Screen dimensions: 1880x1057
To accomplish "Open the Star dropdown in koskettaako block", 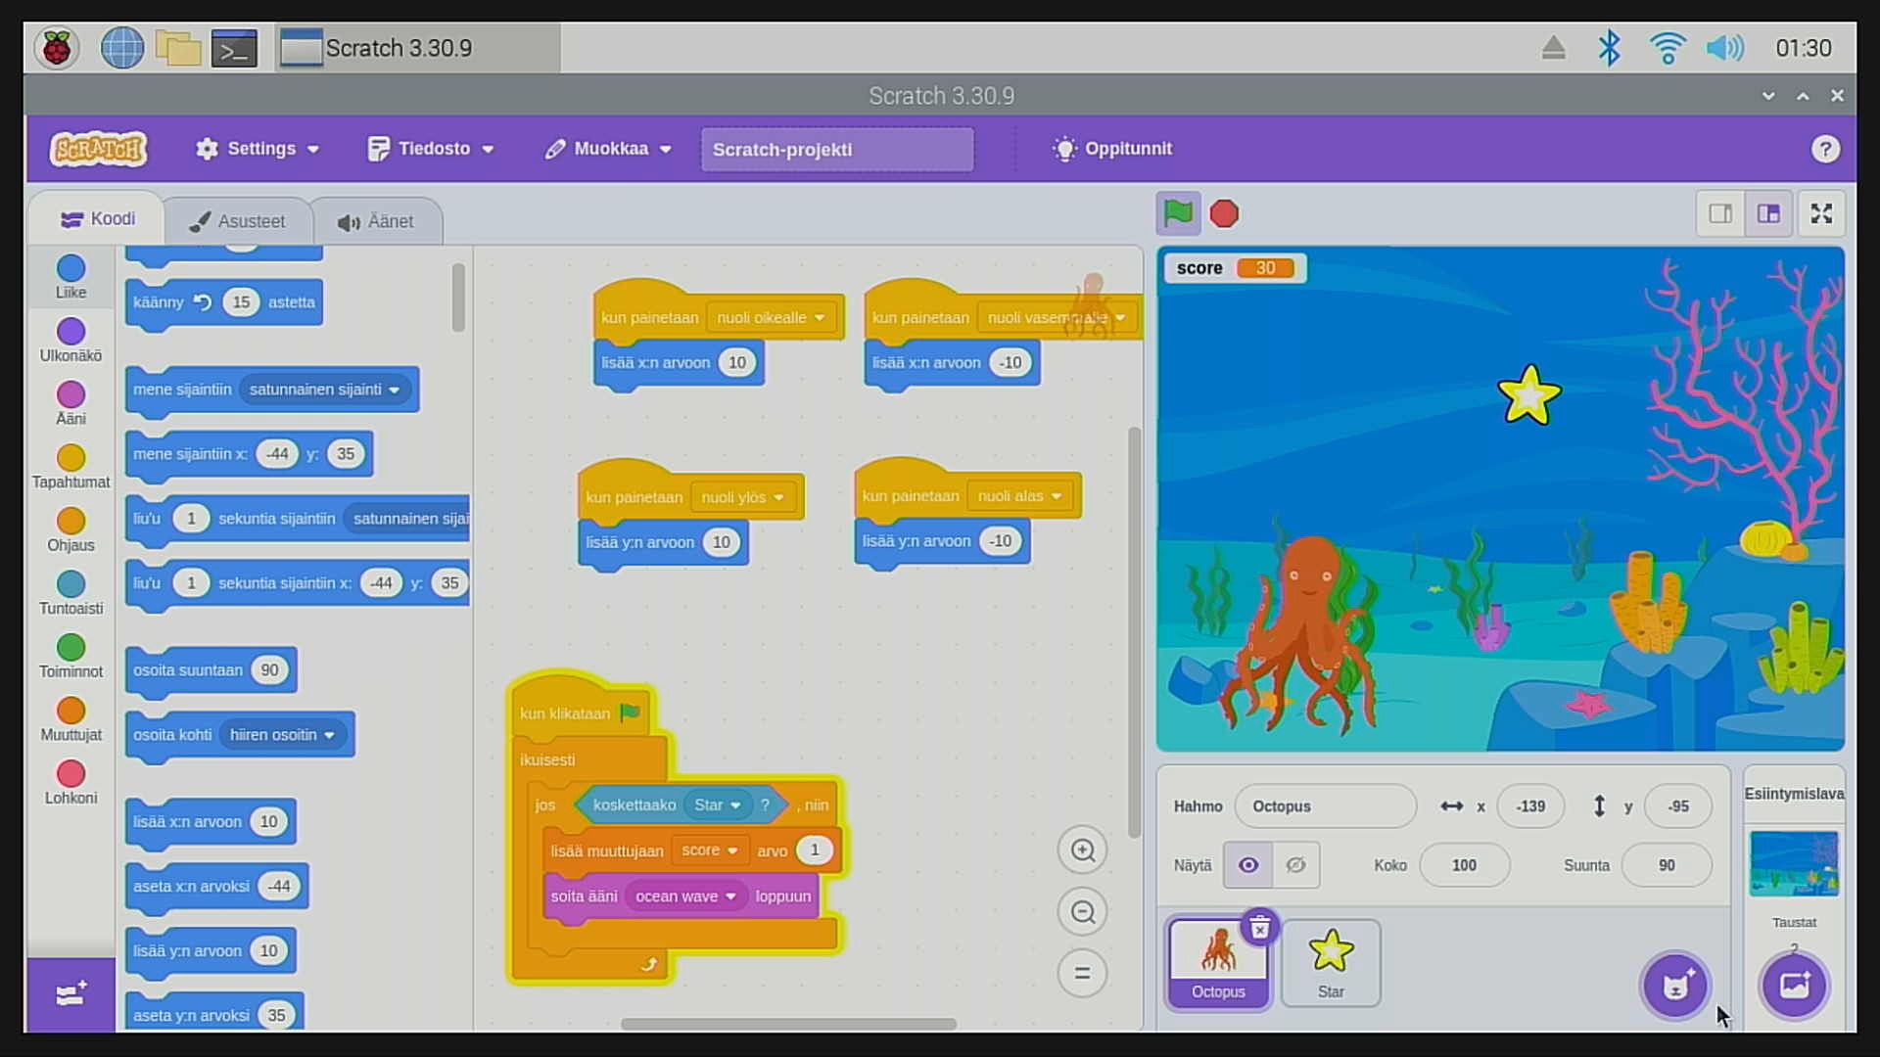I will coord(718,804).
